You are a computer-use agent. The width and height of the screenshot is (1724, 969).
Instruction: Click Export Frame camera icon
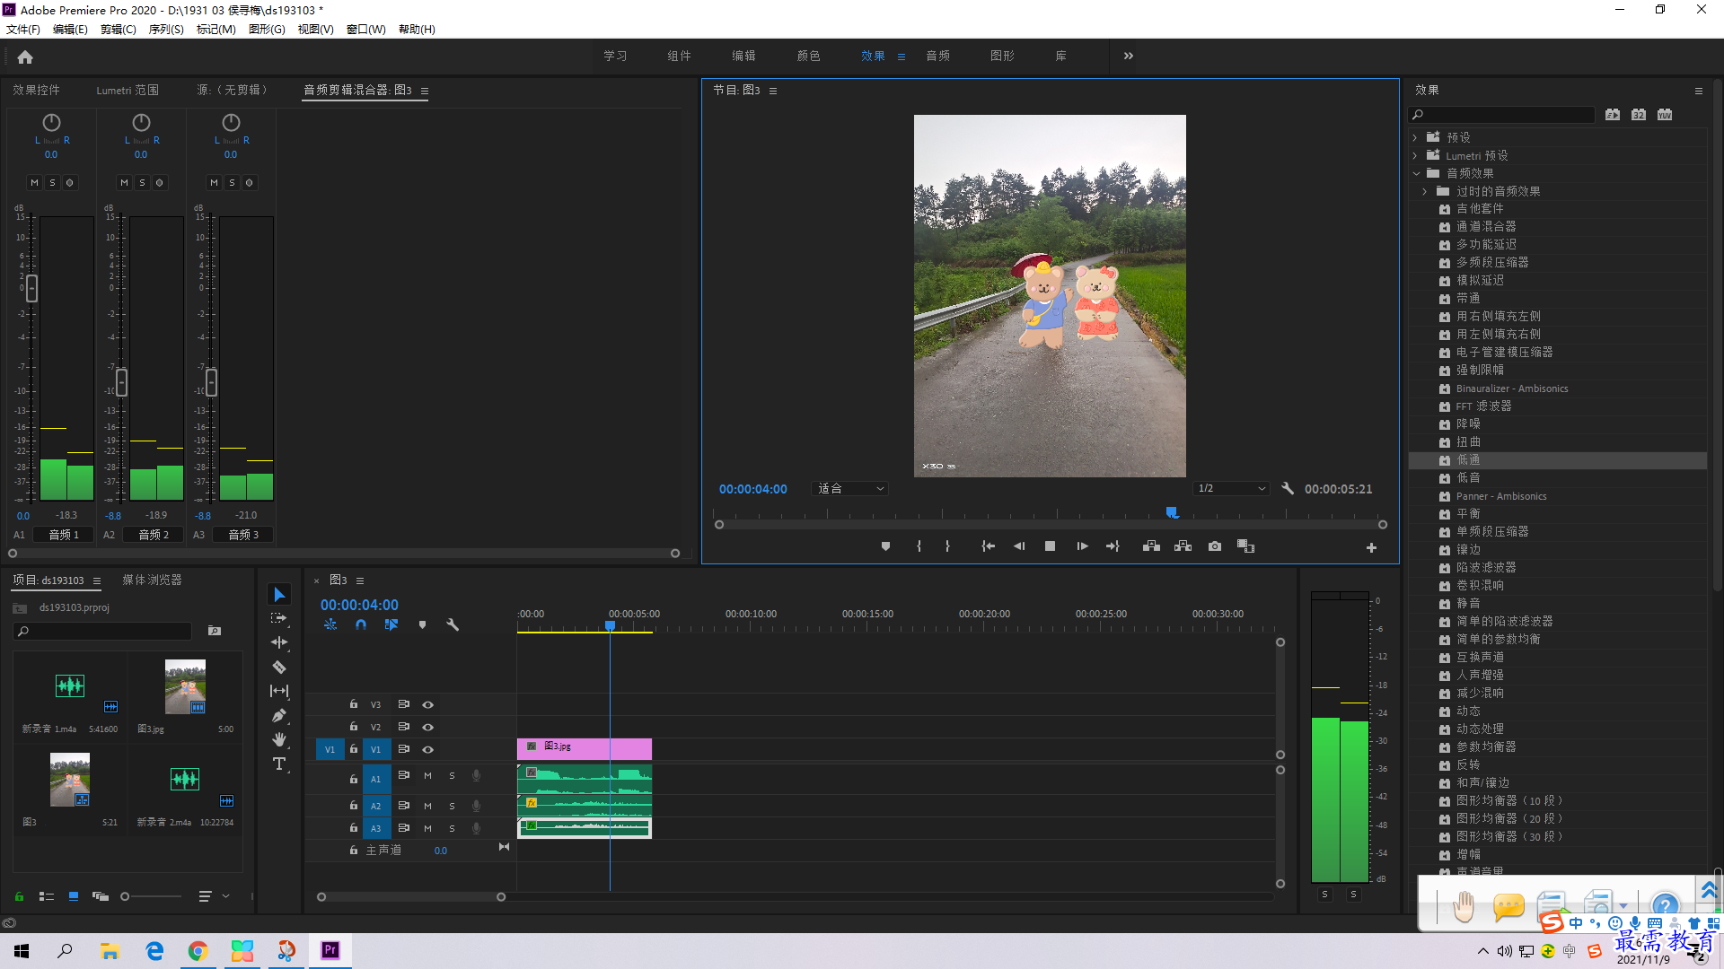pyautogui.click(x=1215, y=546)
